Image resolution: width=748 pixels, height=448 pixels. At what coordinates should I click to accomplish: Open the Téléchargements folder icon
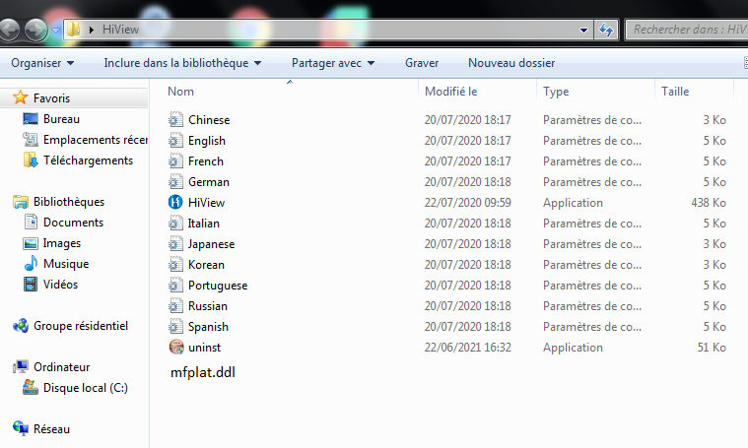coord(29,160)
